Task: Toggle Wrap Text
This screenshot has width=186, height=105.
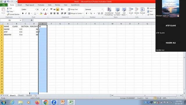Action: [x=73, y=9]
